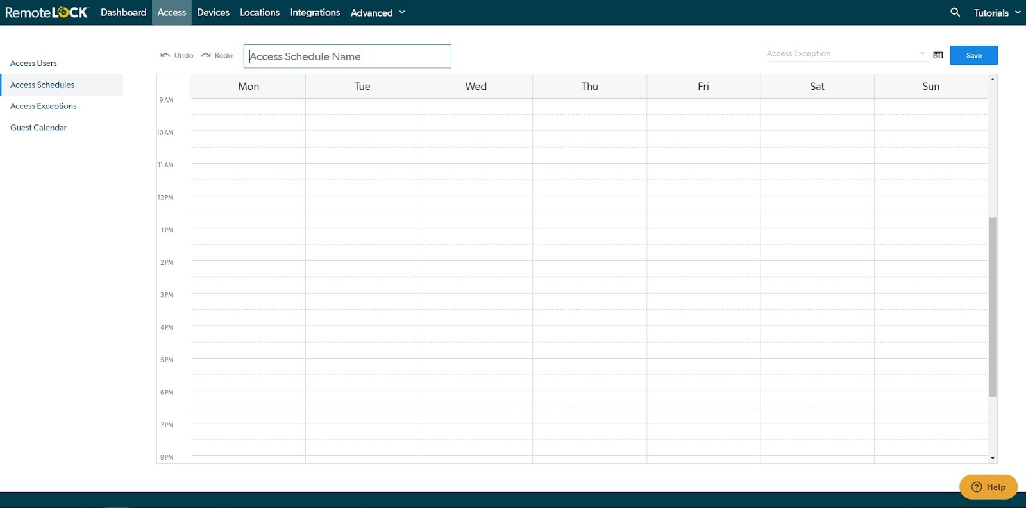Screen dimensions: 1026x508
Task: Click the vertical scrollbar thumb of calendar
Action: pos(993,307)
